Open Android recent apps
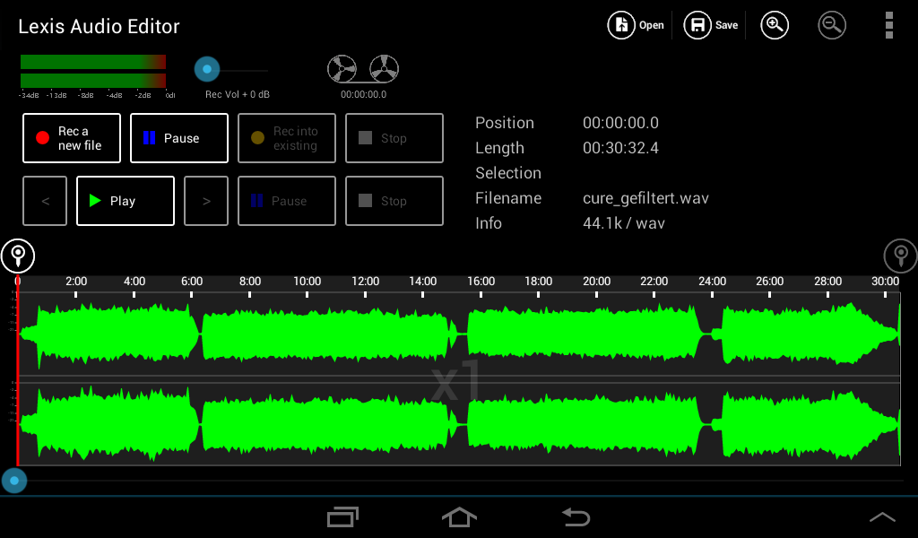 click(342, 516)
